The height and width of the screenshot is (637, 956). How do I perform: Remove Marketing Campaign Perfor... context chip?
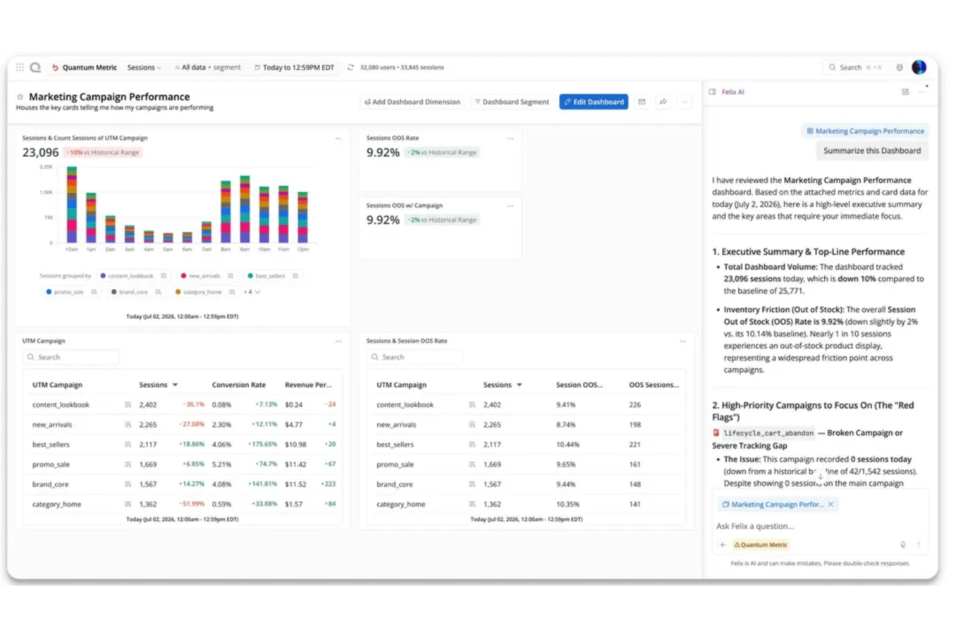831,504
